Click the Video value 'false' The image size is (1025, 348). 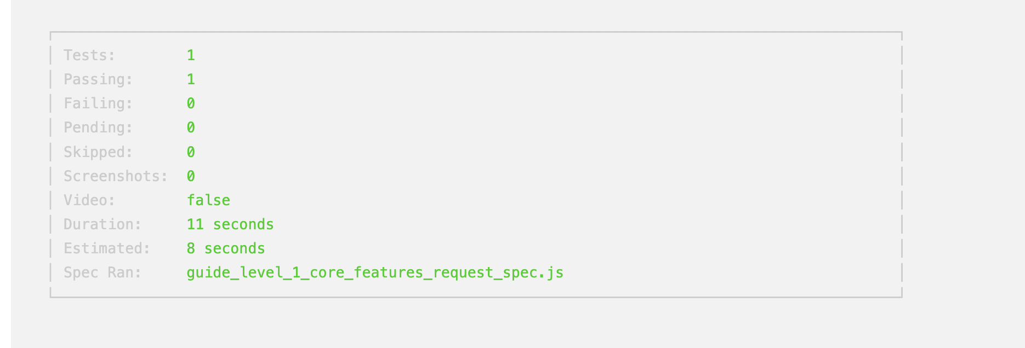pos(208,200)
